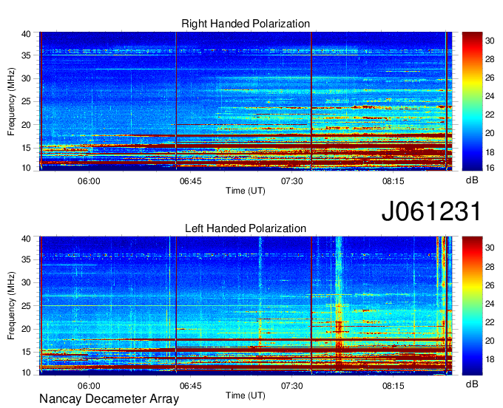Click 07:30 tick on left-handed plot time axis
The height and width of the screenshot is (408, 503).
click(x=292, y=386)
